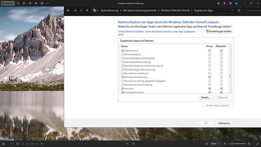Click the print icon in the Photos toolbar
The image size is (261, 147).
point(30,3)
